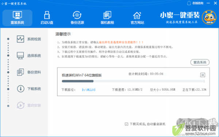
Task: Click the backup restore circular icon
Action: (x=77, y=15)
